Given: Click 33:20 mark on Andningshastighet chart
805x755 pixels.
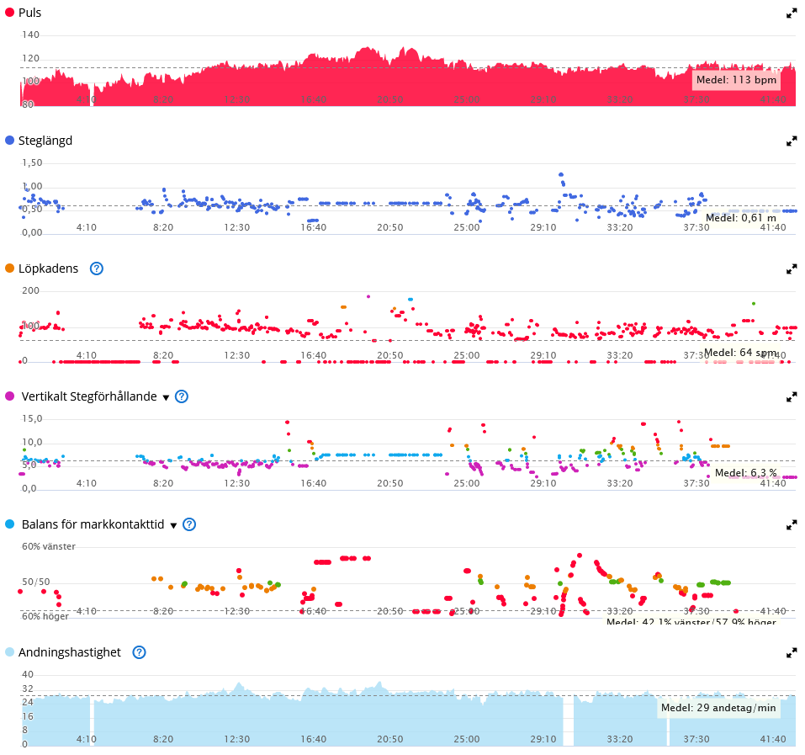Looking at the screenshot, I should click(620, 739).
